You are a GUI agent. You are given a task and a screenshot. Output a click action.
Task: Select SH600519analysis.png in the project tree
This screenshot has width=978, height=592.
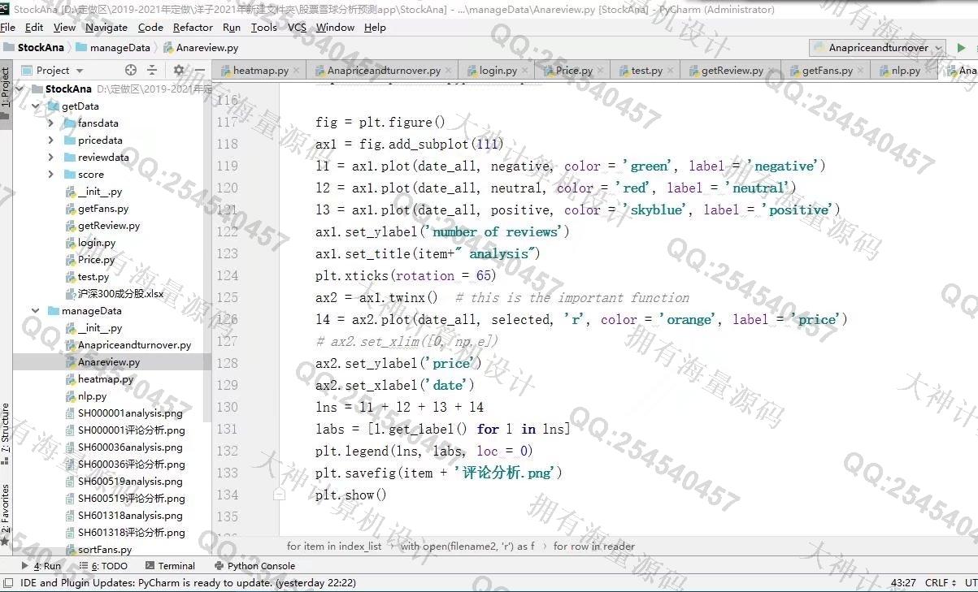(x=130, y=482)
